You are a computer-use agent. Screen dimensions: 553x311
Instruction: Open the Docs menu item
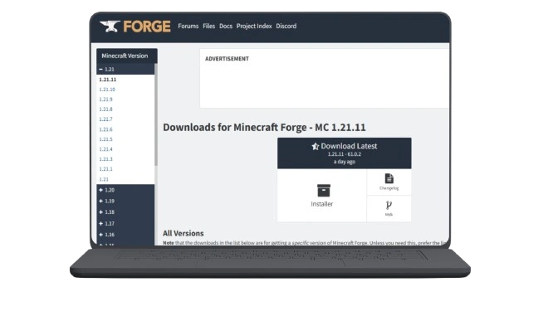coord(226,26)
